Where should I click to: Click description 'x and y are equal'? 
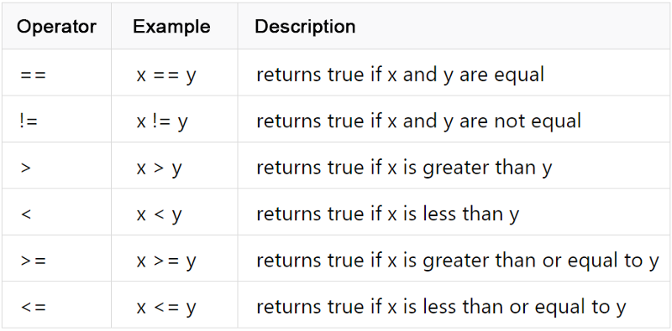[465, 75]
